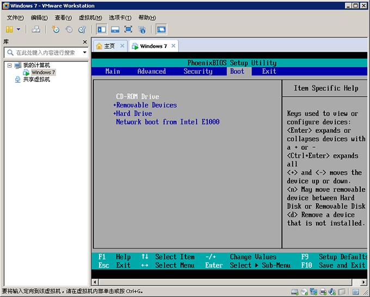Select 我的计算机 in the library tree
Image resolution: width=370 pixels, height=297 pixels.
(36, 65)
